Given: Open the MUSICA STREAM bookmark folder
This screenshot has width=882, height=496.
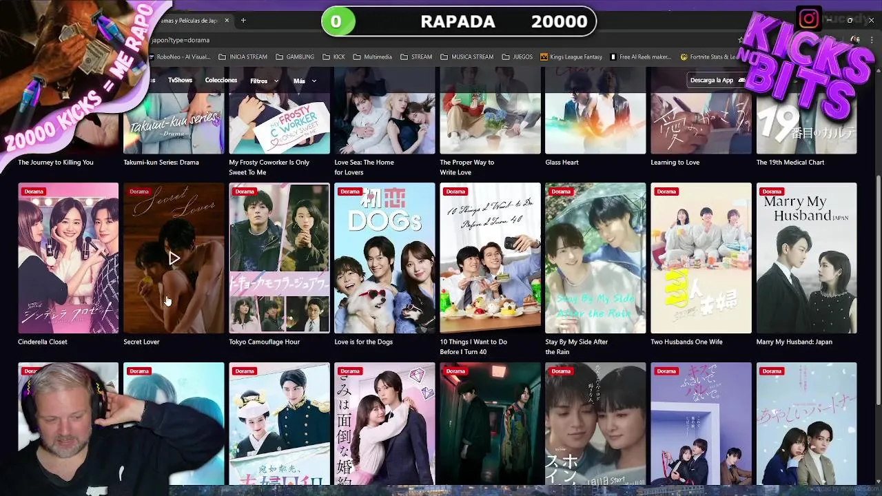Looking at the screenshot, I should pyautogui.click(x=467, y=57).
